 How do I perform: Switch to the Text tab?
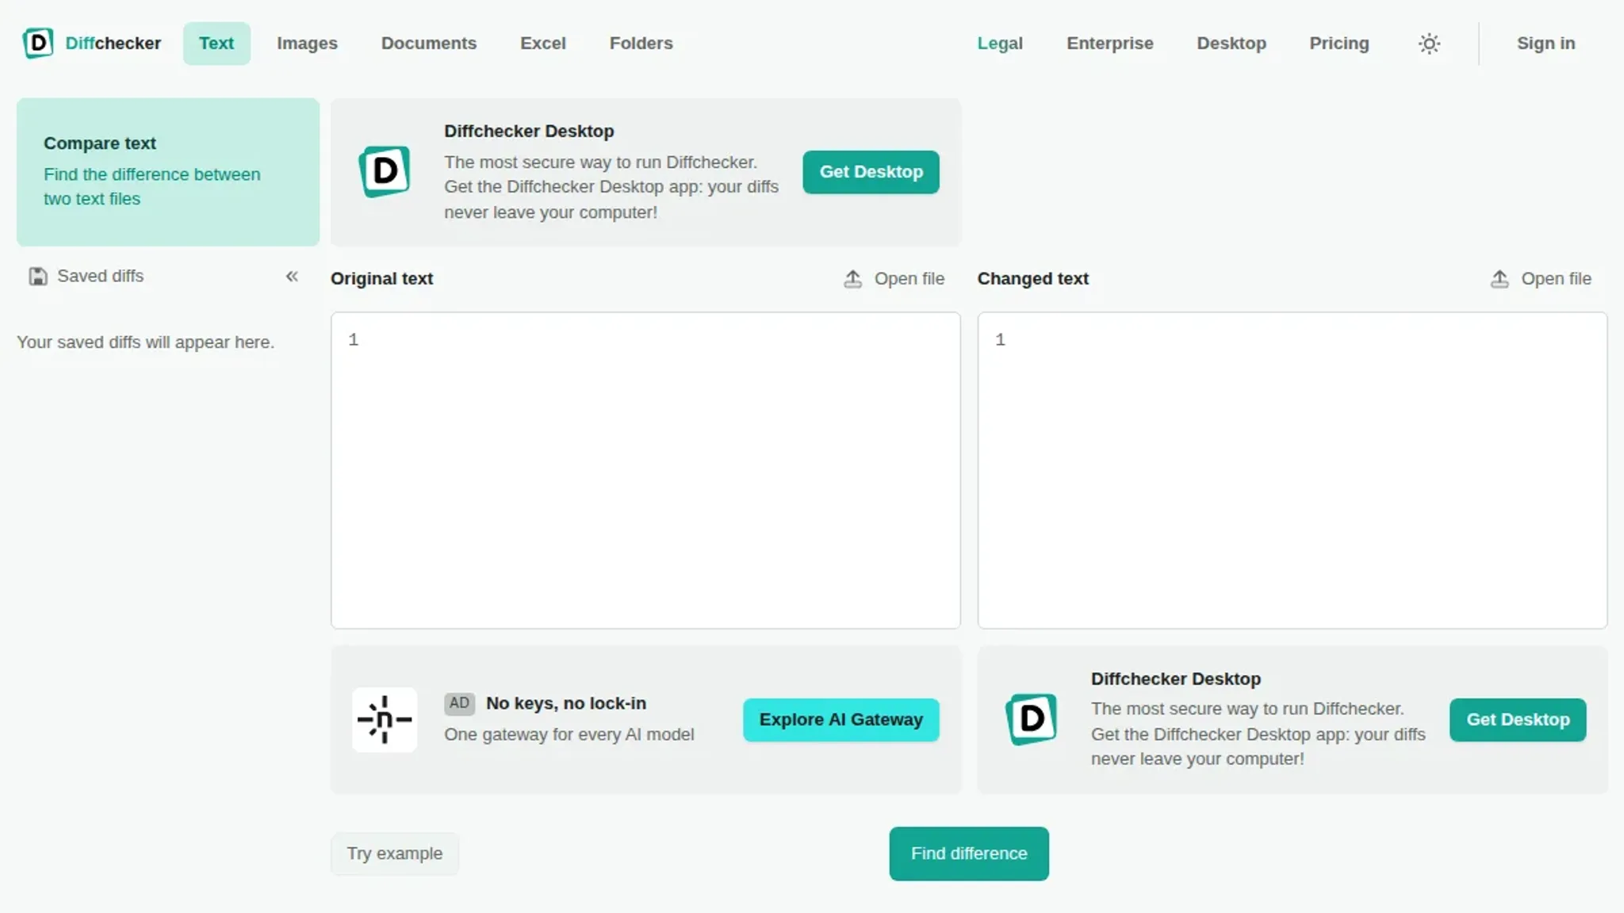[216, 44]
